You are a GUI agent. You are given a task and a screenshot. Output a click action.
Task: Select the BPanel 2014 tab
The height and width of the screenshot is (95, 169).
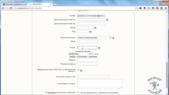click(x=40, y=4)
